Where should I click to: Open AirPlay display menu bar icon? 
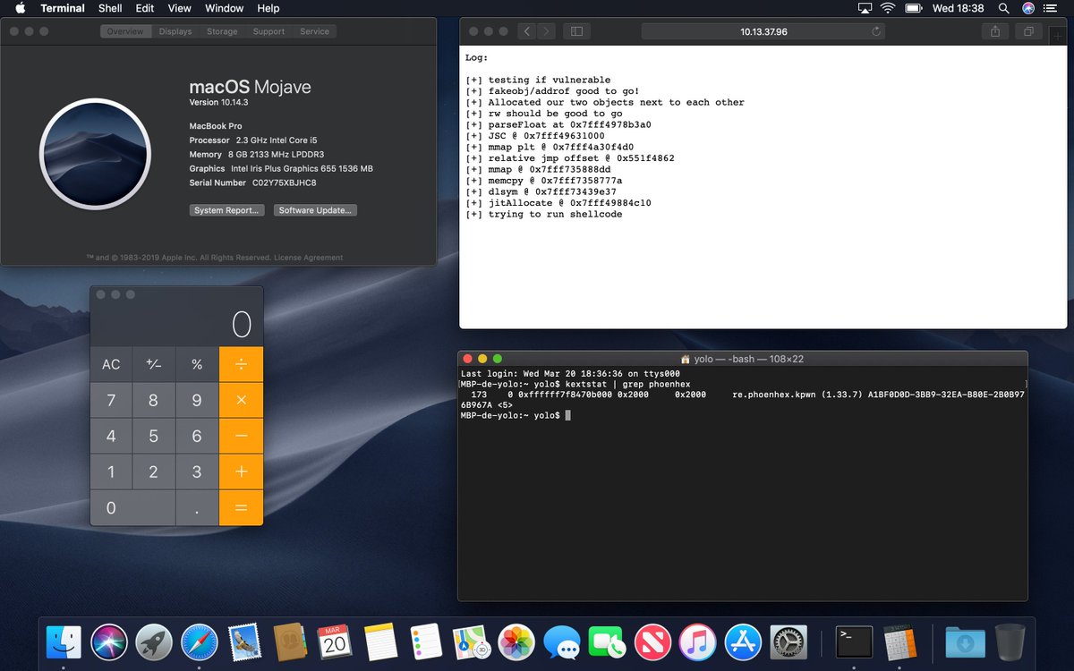point(865,8)
